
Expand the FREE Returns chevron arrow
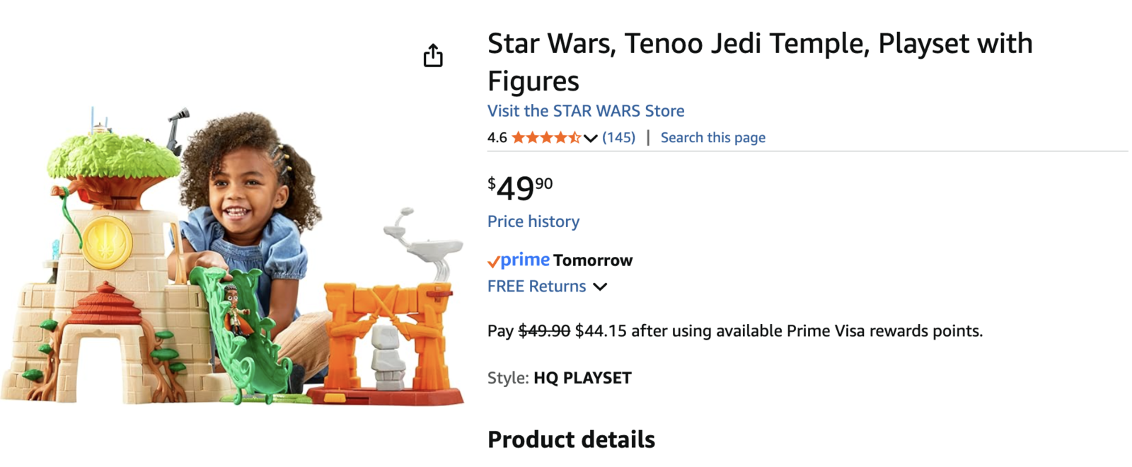point(600,287)
